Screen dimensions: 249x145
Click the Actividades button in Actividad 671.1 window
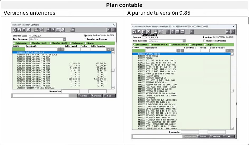(190, 137)
